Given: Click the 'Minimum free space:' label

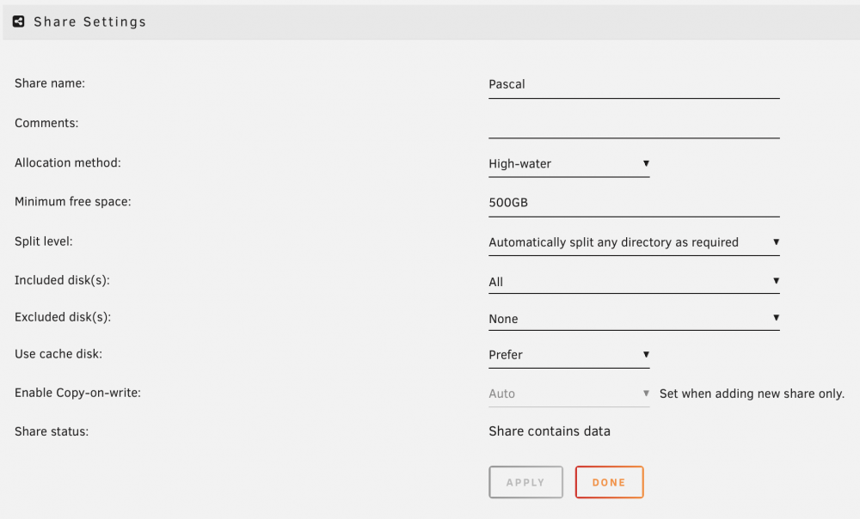Looking at the screenshot, I should pos(73,202).
